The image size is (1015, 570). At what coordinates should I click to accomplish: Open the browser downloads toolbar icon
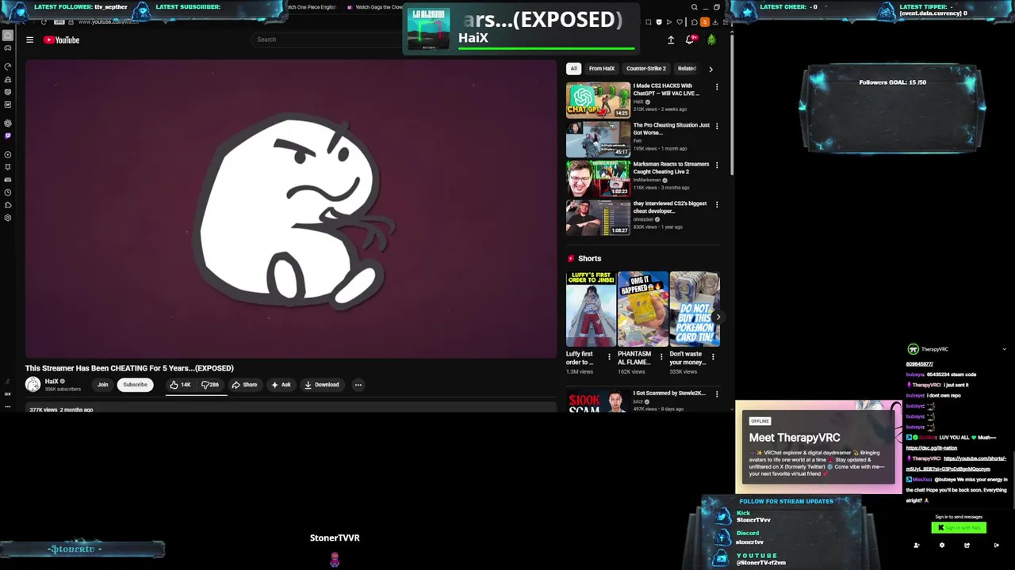(x=715, y=22)
